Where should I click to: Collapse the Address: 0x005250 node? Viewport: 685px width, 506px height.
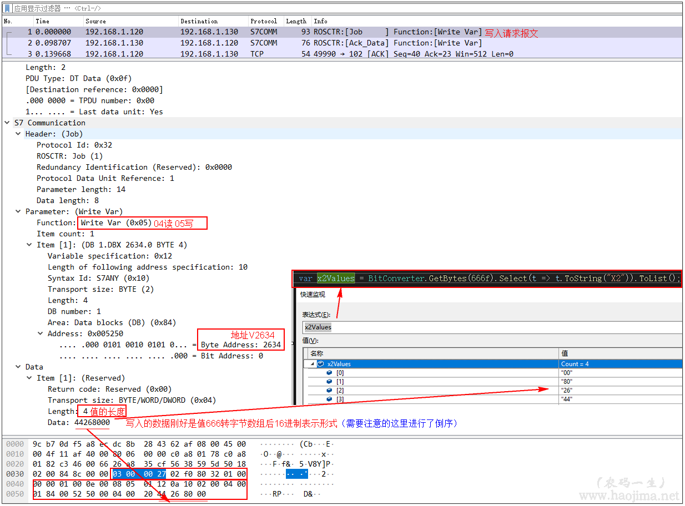[x=40, y=333]
